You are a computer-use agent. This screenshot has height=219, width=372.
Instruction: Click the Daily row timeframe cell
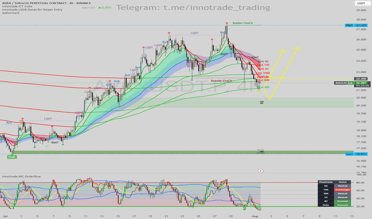[x=326, y=205]
